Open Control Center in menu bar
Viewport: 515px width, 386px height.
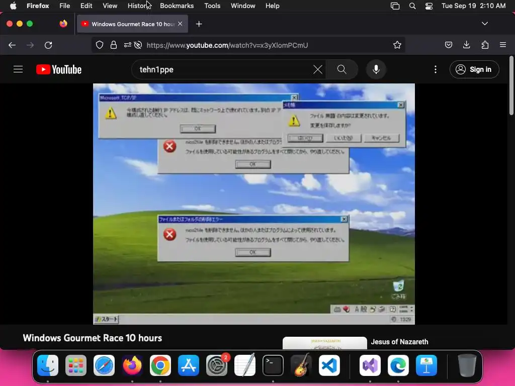click(429, 6)
